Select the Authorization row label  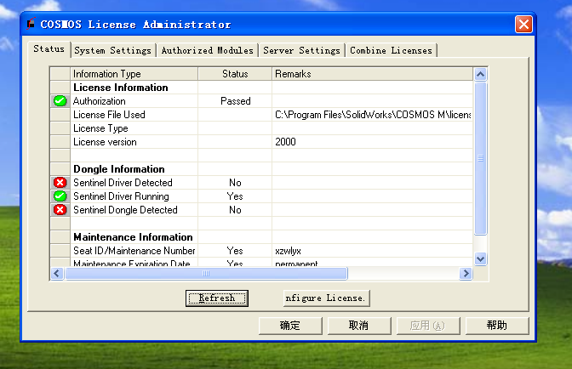(x=100, y=101)
